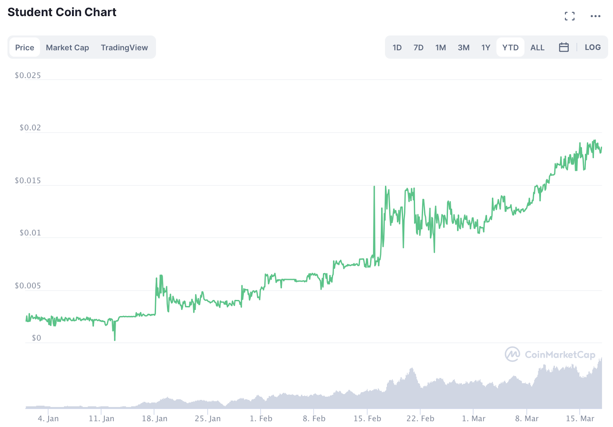Open the three-dot options menu

[595, 16]
